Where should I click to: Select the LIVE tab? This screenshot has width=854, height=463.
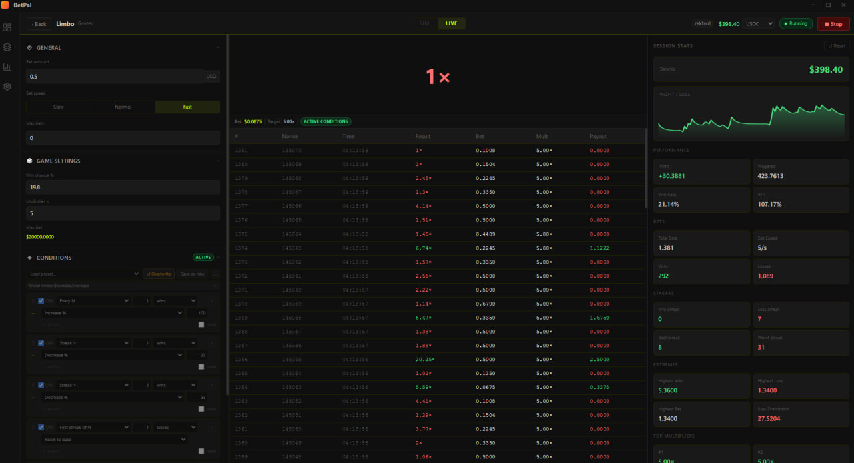tap(451, 23)
